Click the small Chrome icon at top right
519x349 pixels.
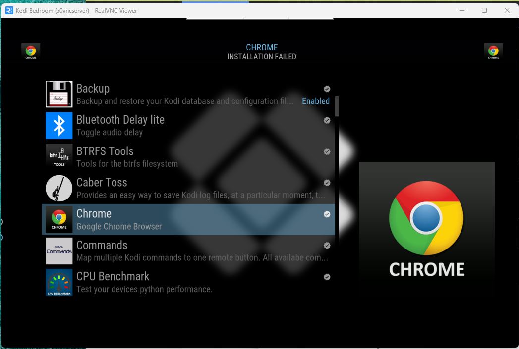[493, 52]
